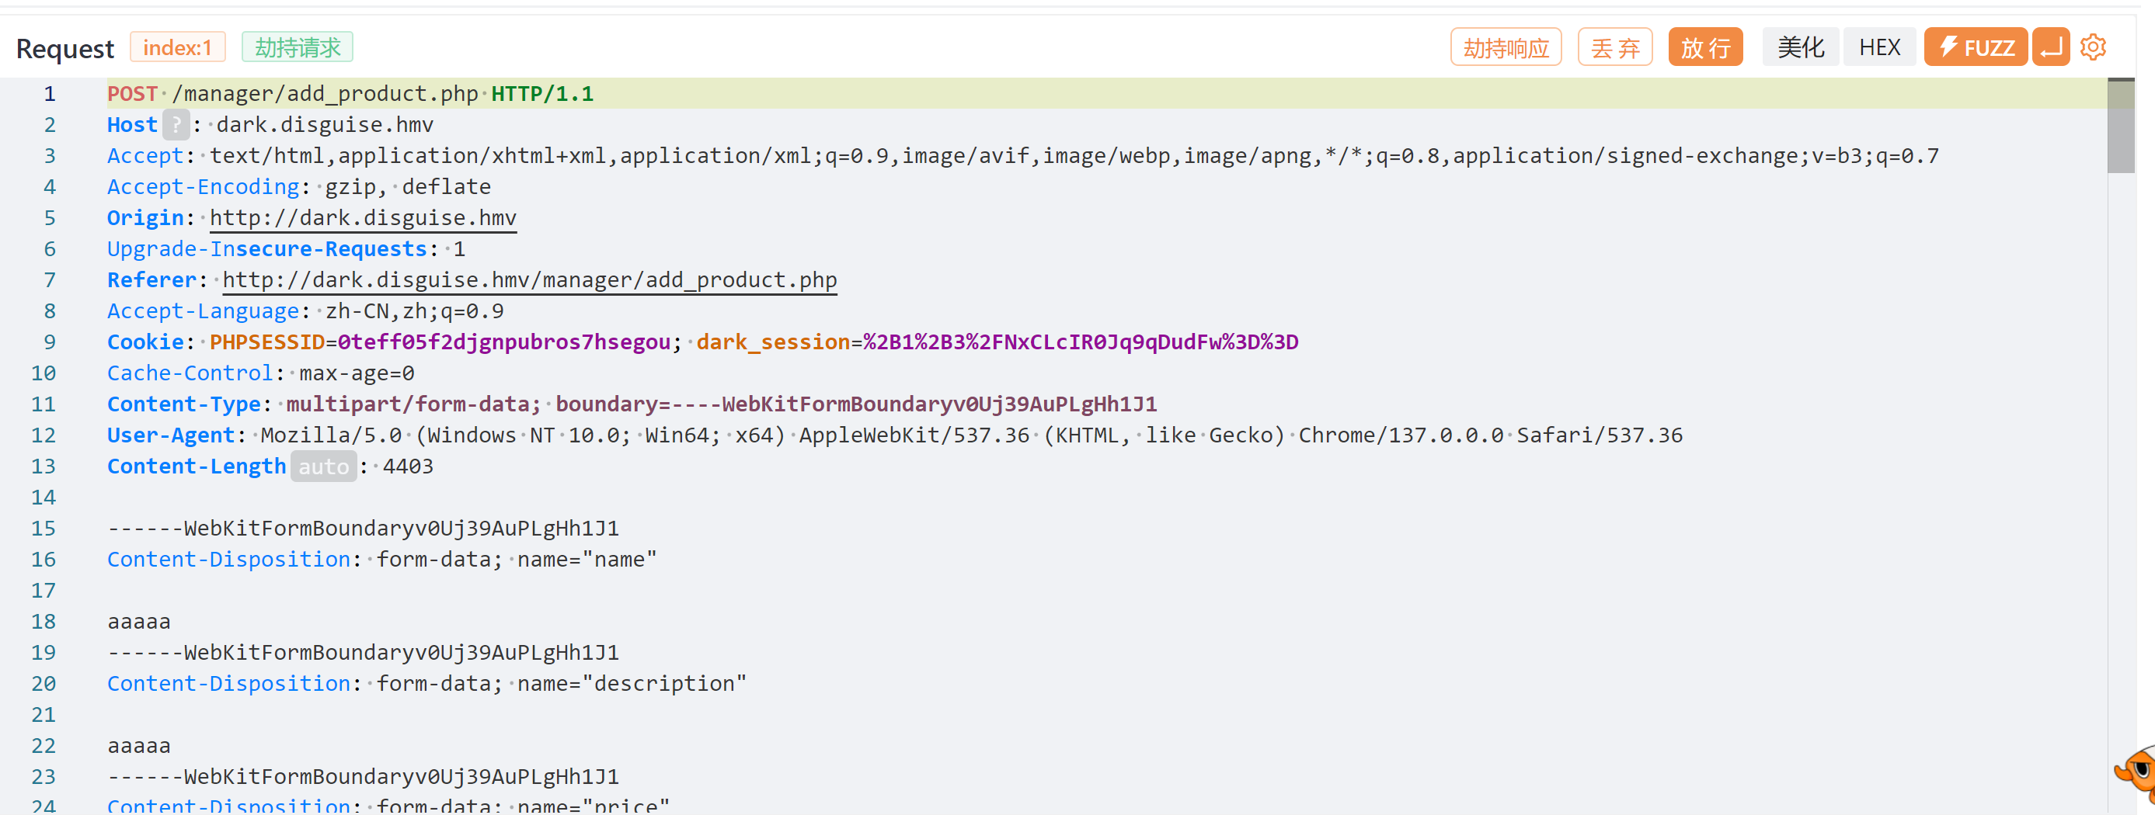Image resolution: width=2155 pixels, height=815 pixels.
Task: Click line number 14 in the gutter
Action: (44, 498)
